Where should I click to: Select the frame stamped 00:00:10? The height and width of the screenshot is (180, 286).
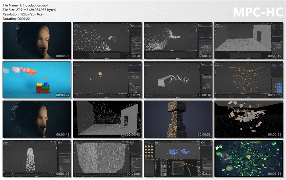point(107,40)
